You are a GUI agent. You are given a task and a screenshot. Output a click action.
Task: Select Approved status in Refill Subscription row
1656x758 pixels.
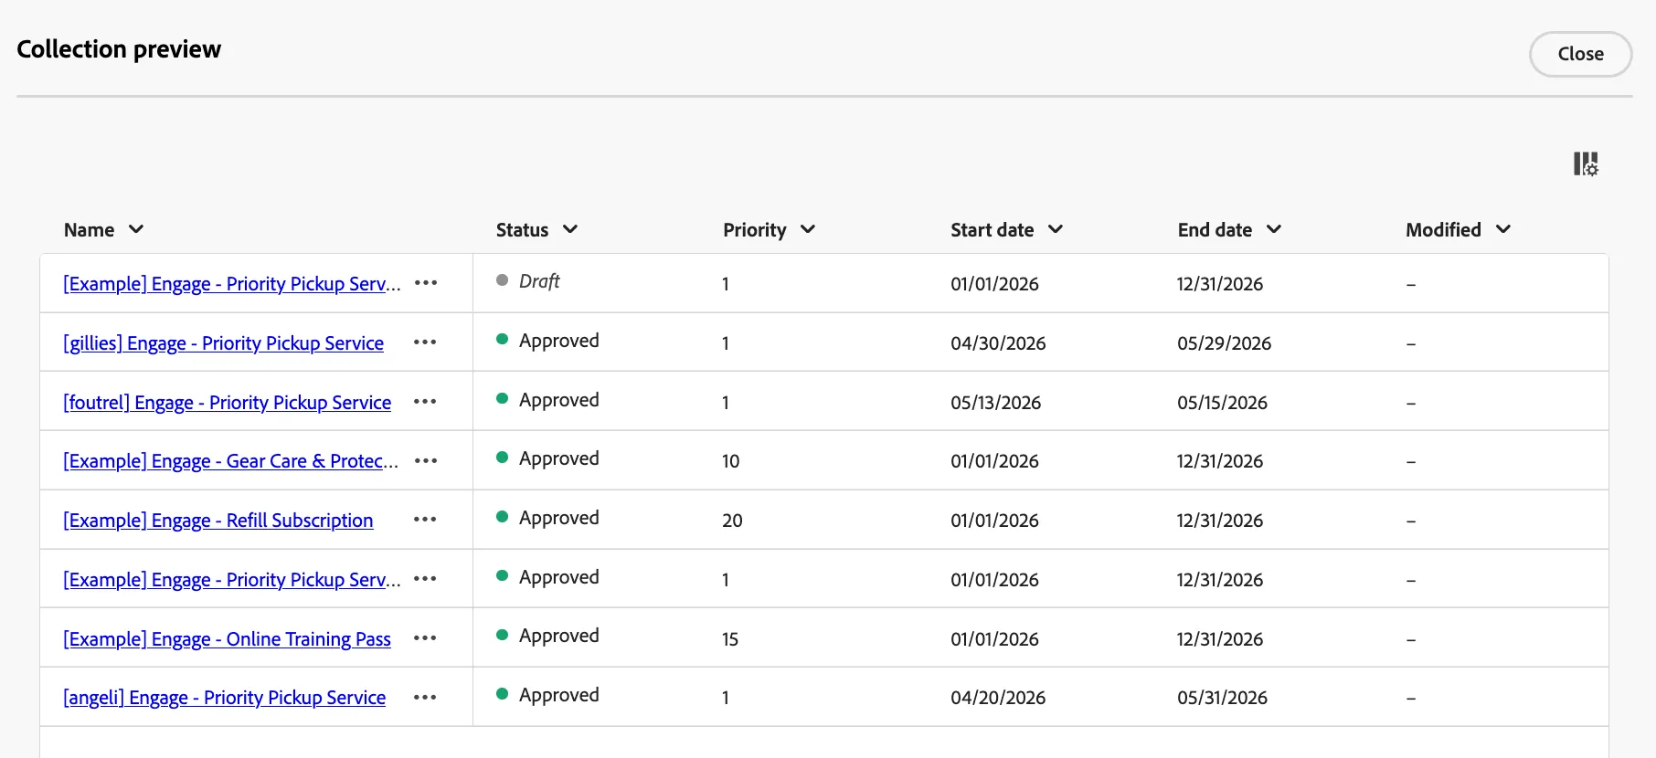547,518
